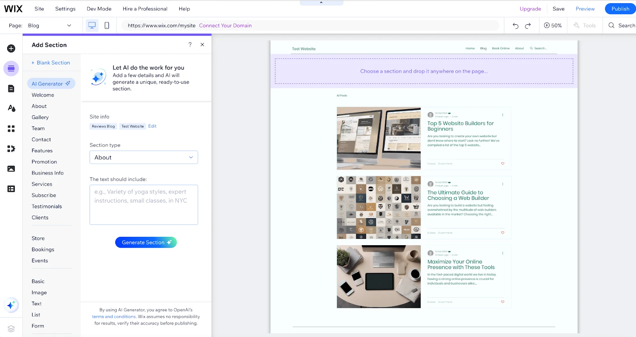Open the My Business puzzle icon
The image size is (636, 337).
[x=11, y=149]
